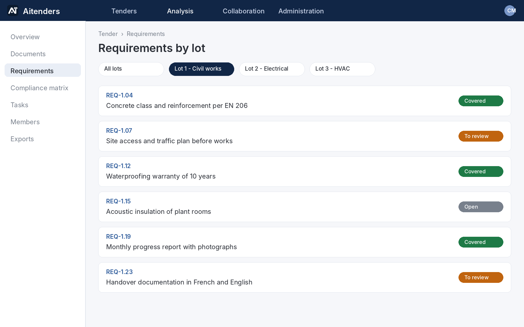Select the All lots filter
The height and width of the screenshot is (327, 524).
tap(131, 69)
